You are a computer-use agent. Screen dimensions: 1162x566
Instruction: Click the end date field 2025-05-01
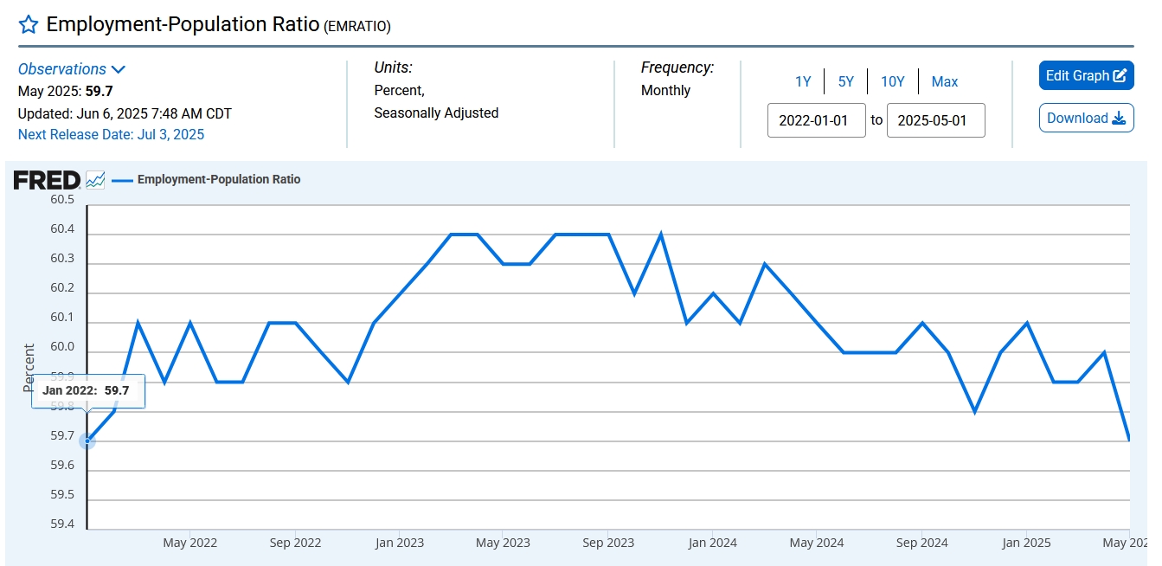click(935, 120)
